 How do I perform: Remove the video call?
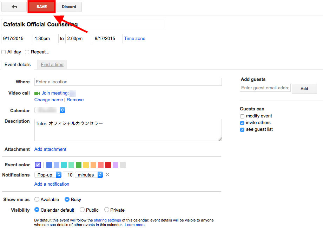(75, 100)
